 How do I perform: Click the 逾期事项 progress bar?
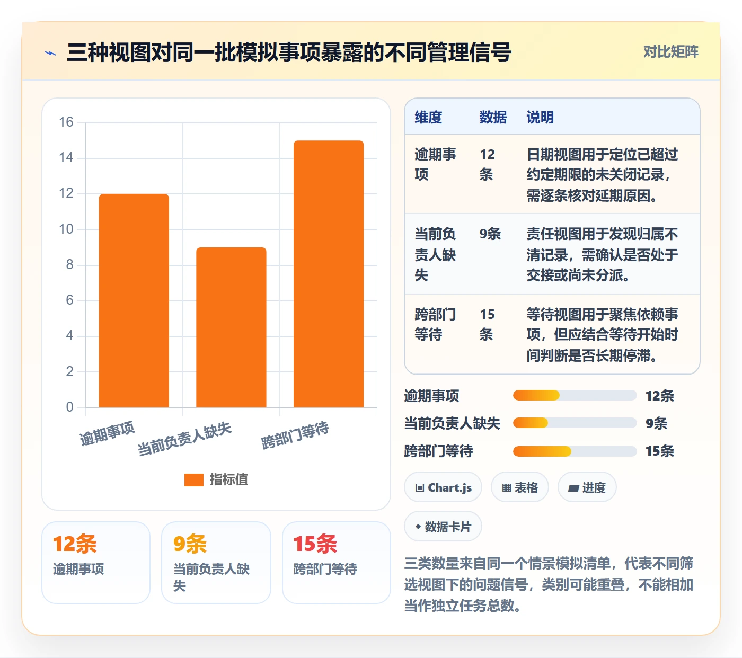(575, 395)
